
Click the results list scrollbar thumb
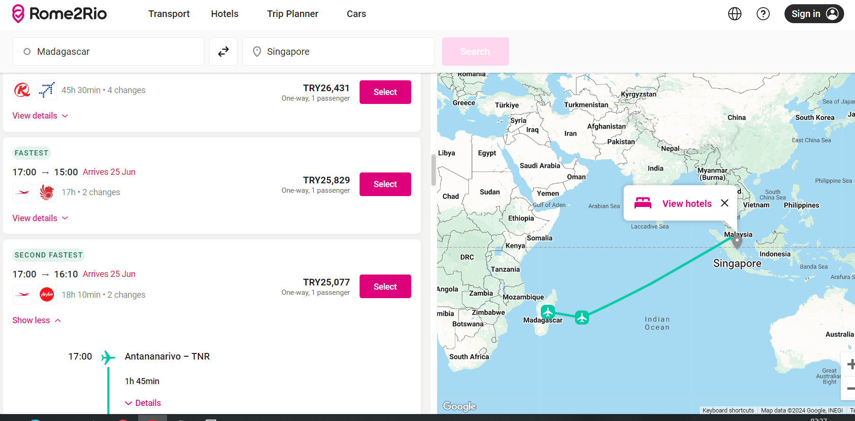click(433, 170)
